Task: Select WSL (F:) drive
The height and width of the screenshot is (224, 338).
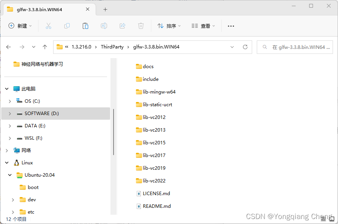Action: coord(30,138)
